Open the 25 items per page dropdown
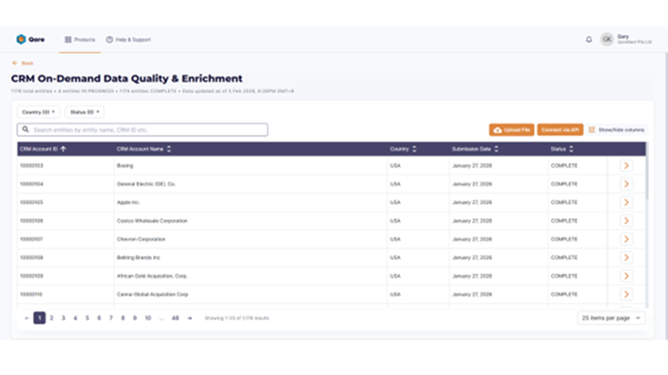Image resolution: width=668 pixels, height=375 pixels. click(x=611, y=318)
